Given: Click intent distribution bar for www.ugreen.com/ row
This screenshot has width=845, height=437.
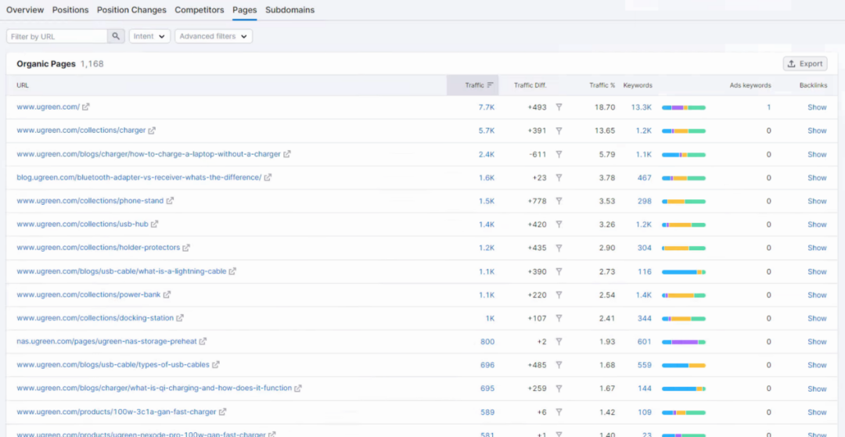Looking at the screenshot, I should 684,108.
